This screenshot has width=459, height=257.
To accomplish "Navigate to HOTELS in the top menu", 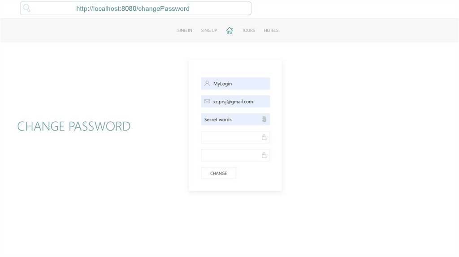I will 271,30.
